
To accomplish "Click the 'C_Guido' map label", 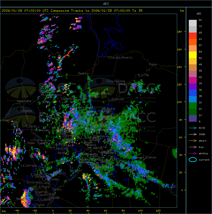I will click(31, 126).
